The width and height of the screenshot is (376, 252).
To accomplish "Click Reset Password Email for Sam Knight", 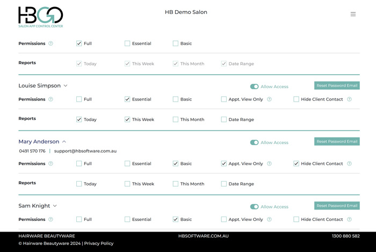I will pyautogui.click(x=337, y=205).
